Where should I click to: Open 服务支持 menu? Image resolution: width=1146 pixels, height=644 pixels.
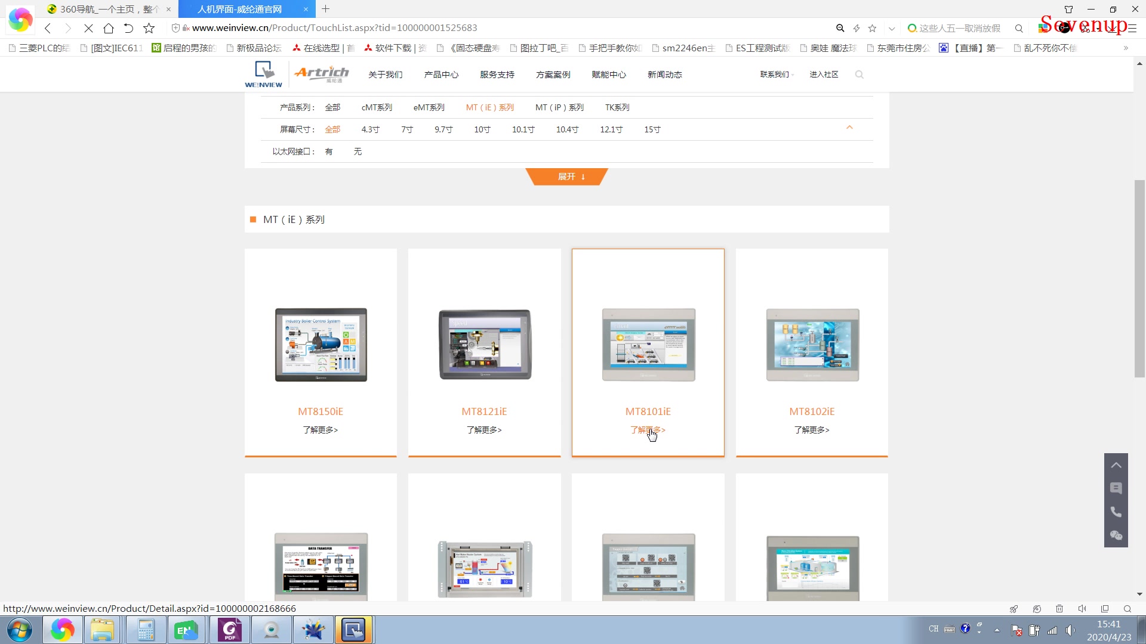497,75
